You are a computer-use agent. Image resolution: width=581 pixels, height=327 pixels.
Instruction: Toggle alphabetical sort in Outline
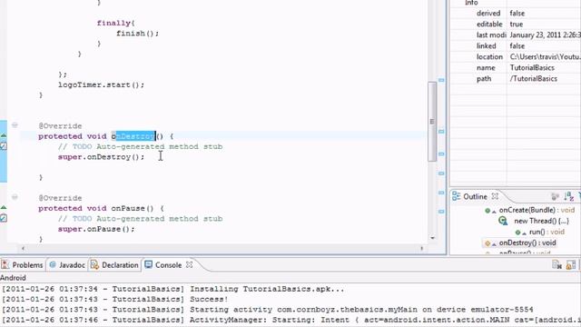click(569, 196)
